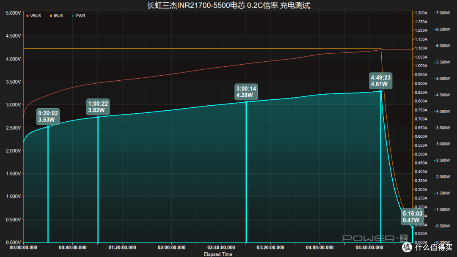
Task: Click the 00:40:00.000 time axis tick
Action: pyautogui.click(x=73, y=247)
